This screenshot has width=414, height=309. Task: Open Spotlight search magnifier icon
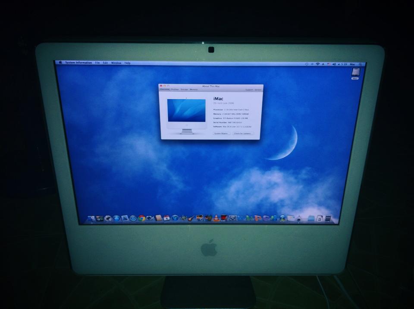click(361, 64)
